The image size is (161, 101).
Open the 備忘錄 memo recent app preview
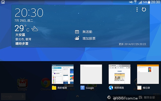148,74
